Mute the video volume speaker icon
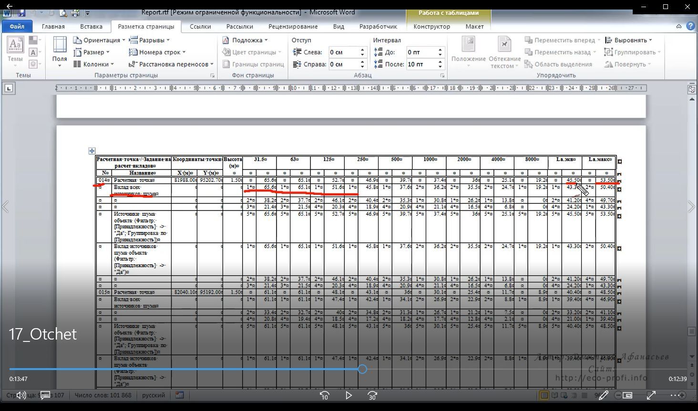The height and width of the screenshot is (411, 698). [21, 395]
